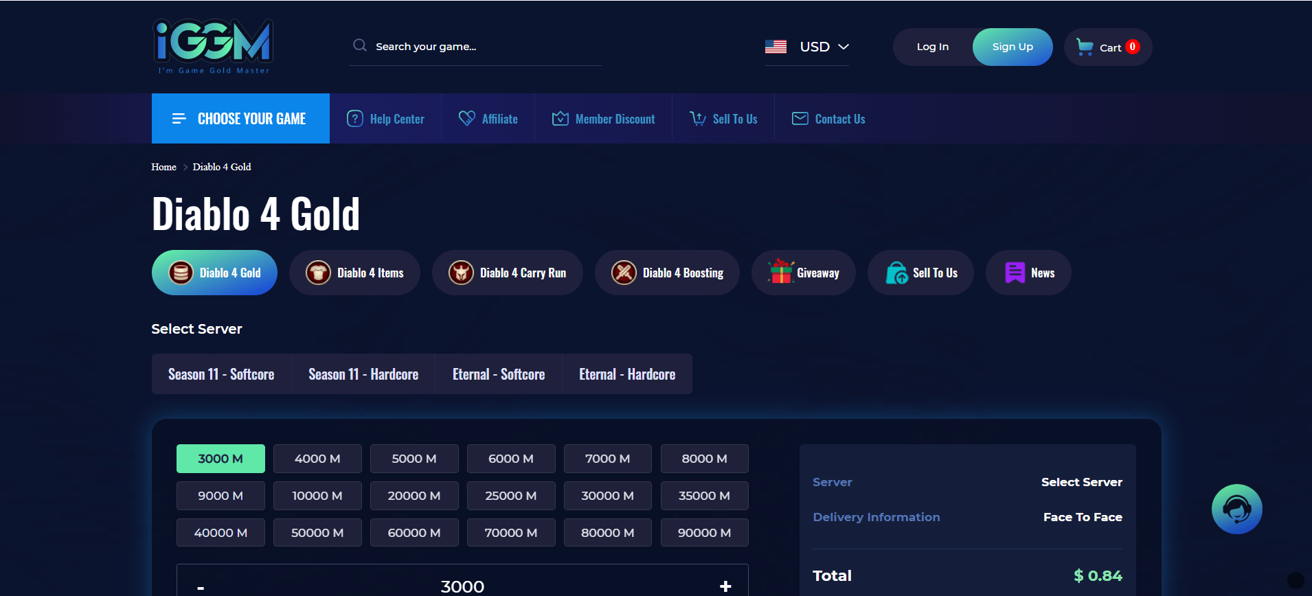Click the search magnifier icon
This screenshot has width=1312, height=596.
click(359, 46)
